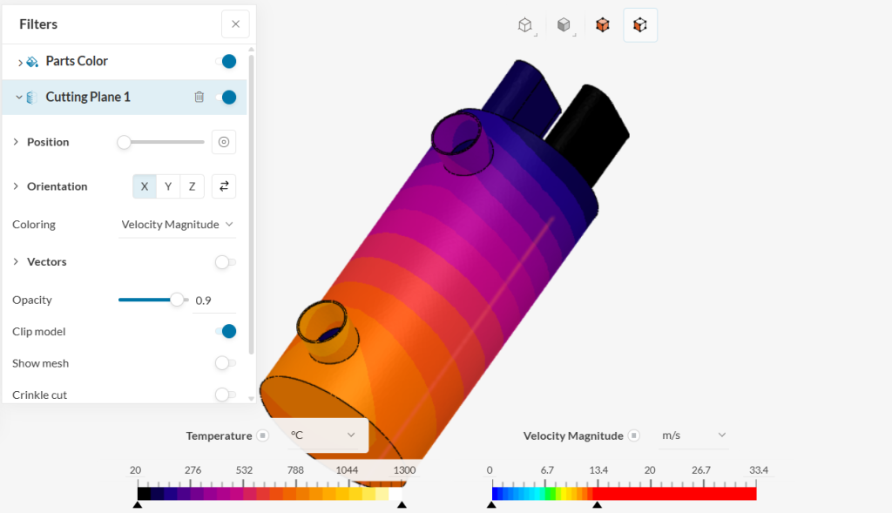Click the Velocity Magnitude legend settings icon
This screenshot has height=513, width=892.
pyautogui.click(x=634, y=435)
